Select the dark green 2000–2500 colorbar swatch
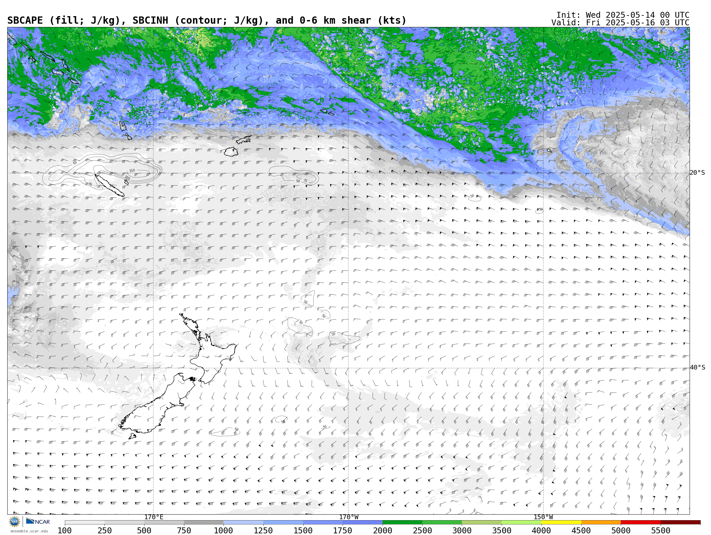The image size is (711, 535). pos(402,522)
